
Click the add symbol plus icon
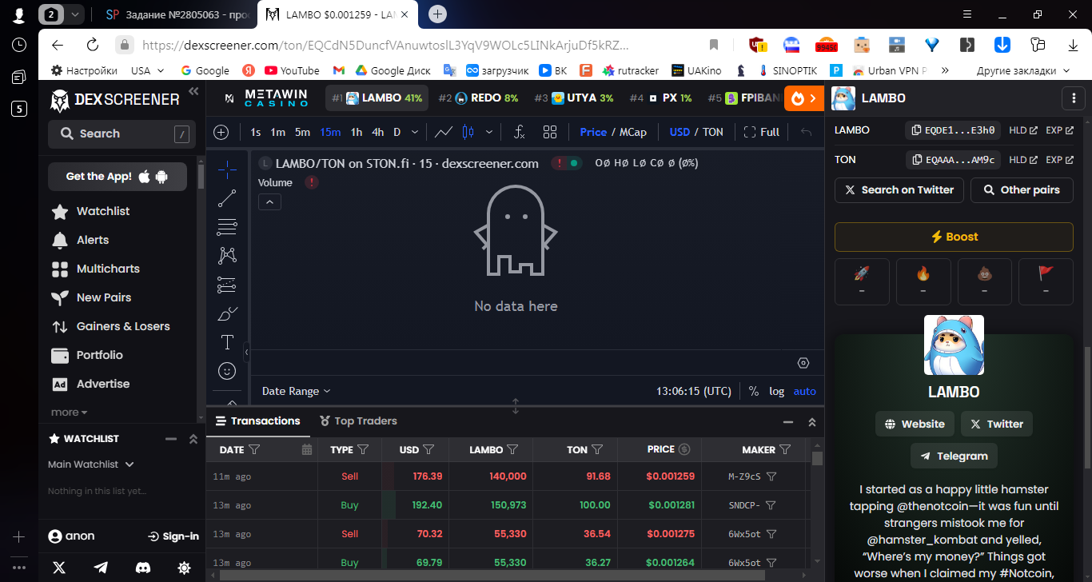[221, 132]
